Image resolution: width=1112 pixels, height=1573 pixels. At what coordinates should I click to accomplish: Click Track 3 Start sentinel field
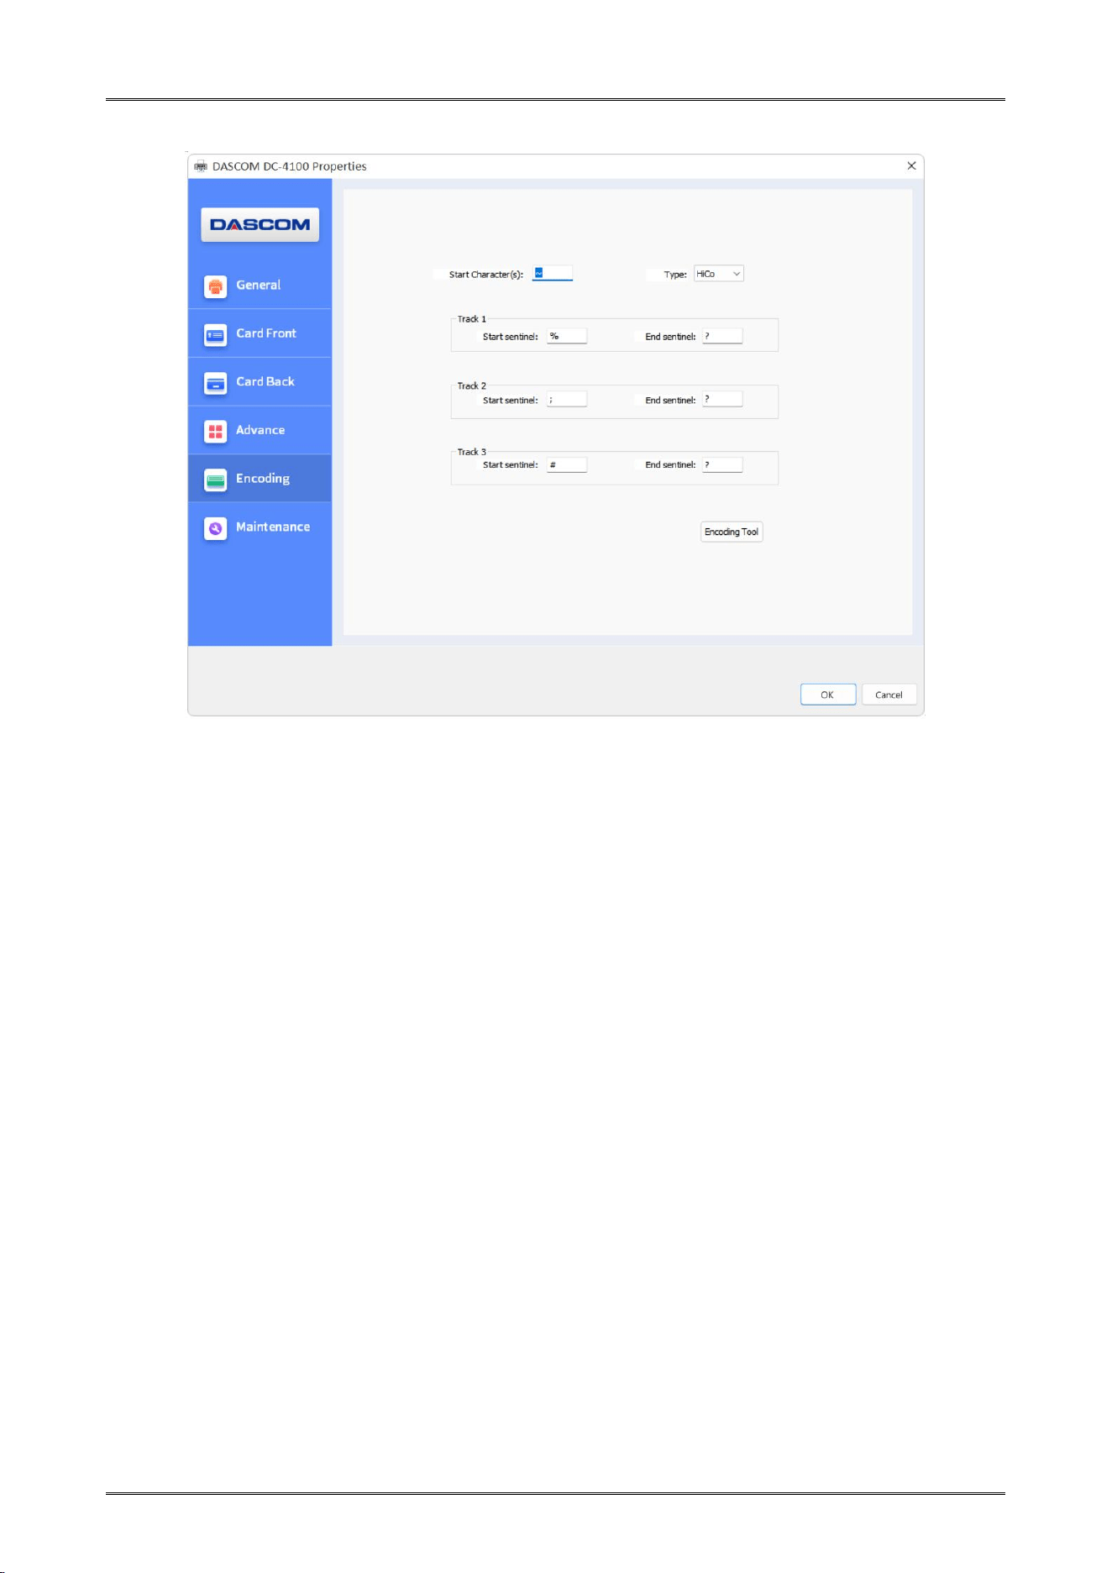[x=567, y=464]
